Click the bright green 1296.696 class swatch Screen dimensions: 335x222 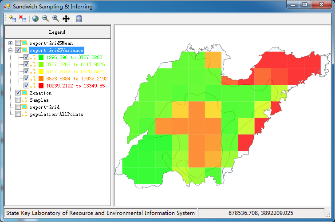pos(41,57)
